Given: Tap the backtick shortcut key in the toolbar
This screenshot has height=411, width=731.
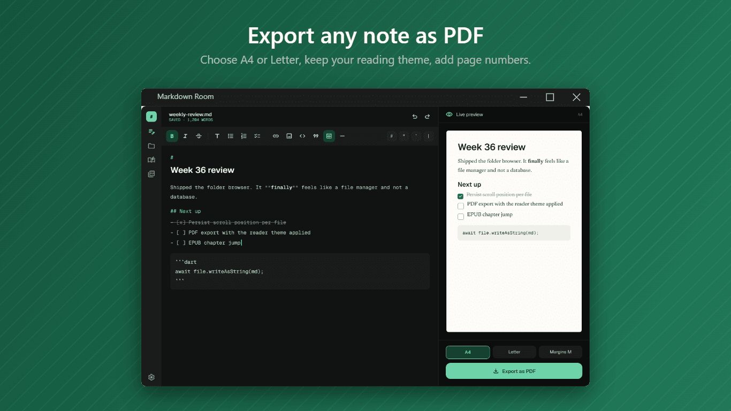Looking at the screenshot, I should pyautogui.click(x=416, y=136).
